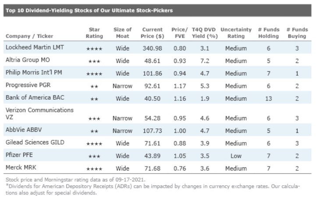
Task: Click Pfizer's three-star rating
Action: tap(94, 156)
